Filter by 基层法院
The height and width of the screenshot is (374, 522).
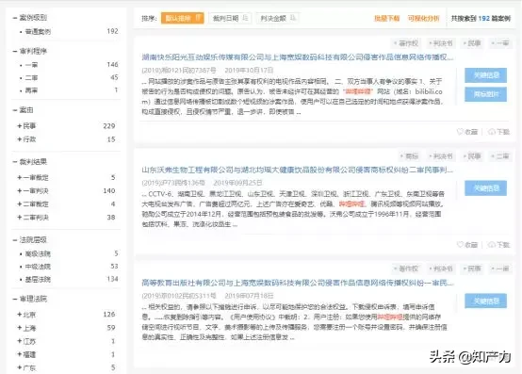click(38, 279)
